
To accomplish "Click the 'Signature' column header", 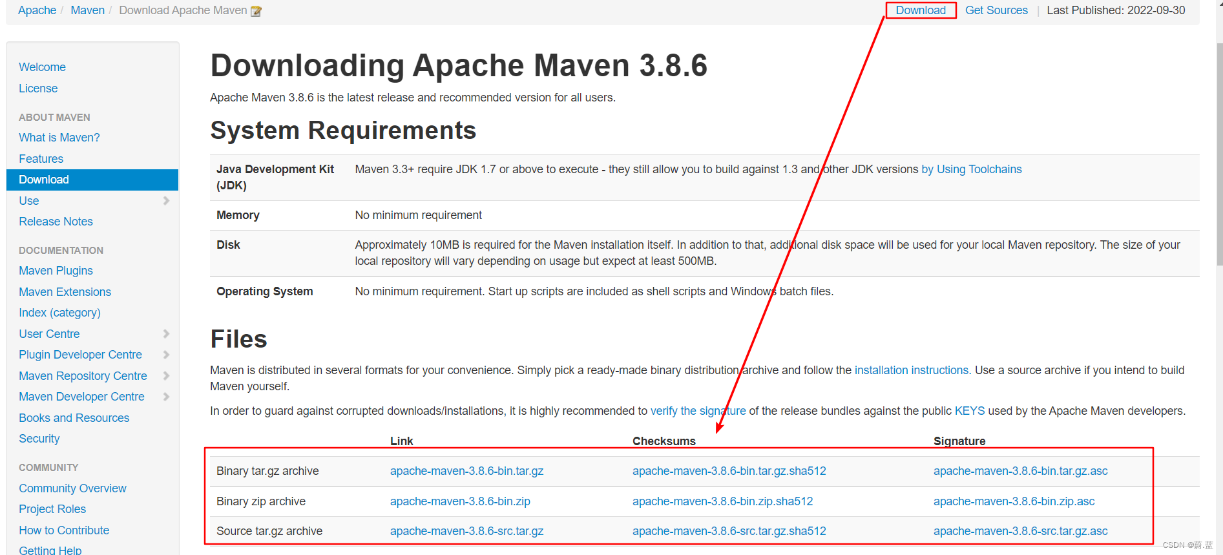I will 959,441.
